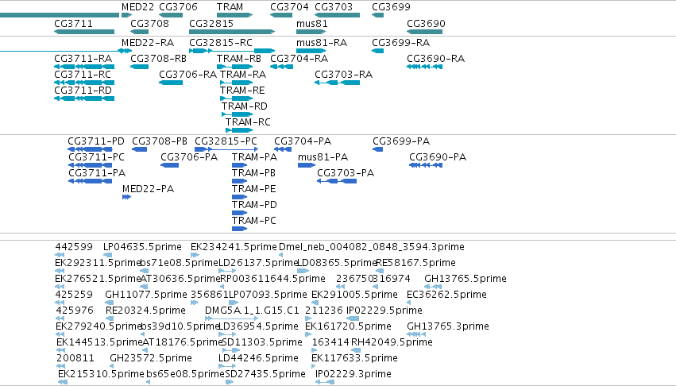
Task: Click the CG3704 gene label
Action: pos(289,7)
